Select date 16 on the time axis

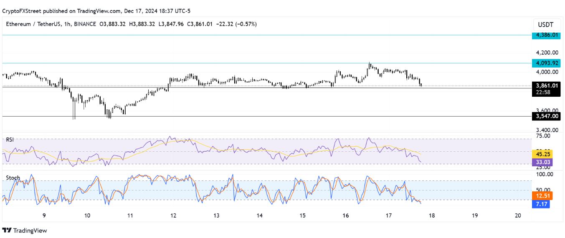click(345, 215)
